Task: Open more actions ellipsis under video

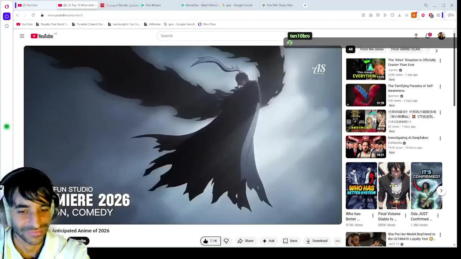Action: 337,241
